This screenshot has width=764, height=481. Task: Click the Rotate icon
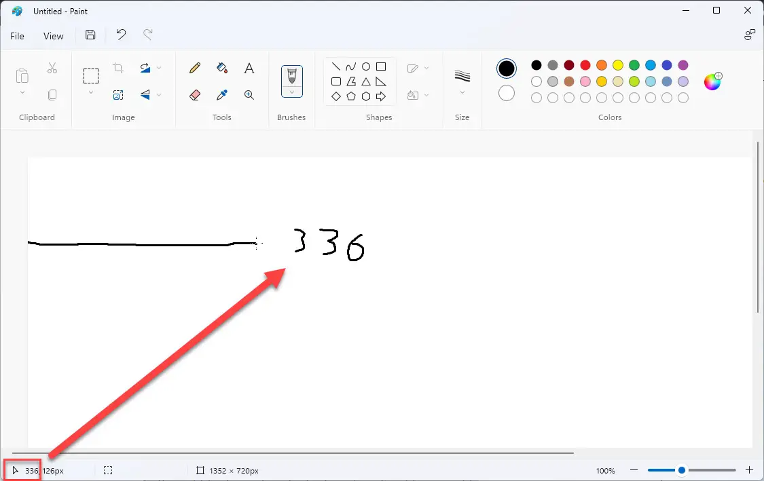pyautogui.click(x=145, y=68)
